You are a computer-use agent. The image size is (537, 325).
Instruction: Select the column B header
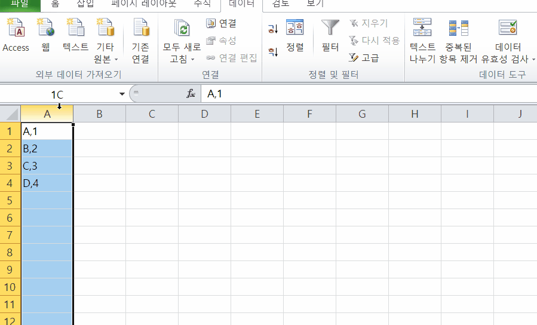pyautogui.click(x=99, y=114)
